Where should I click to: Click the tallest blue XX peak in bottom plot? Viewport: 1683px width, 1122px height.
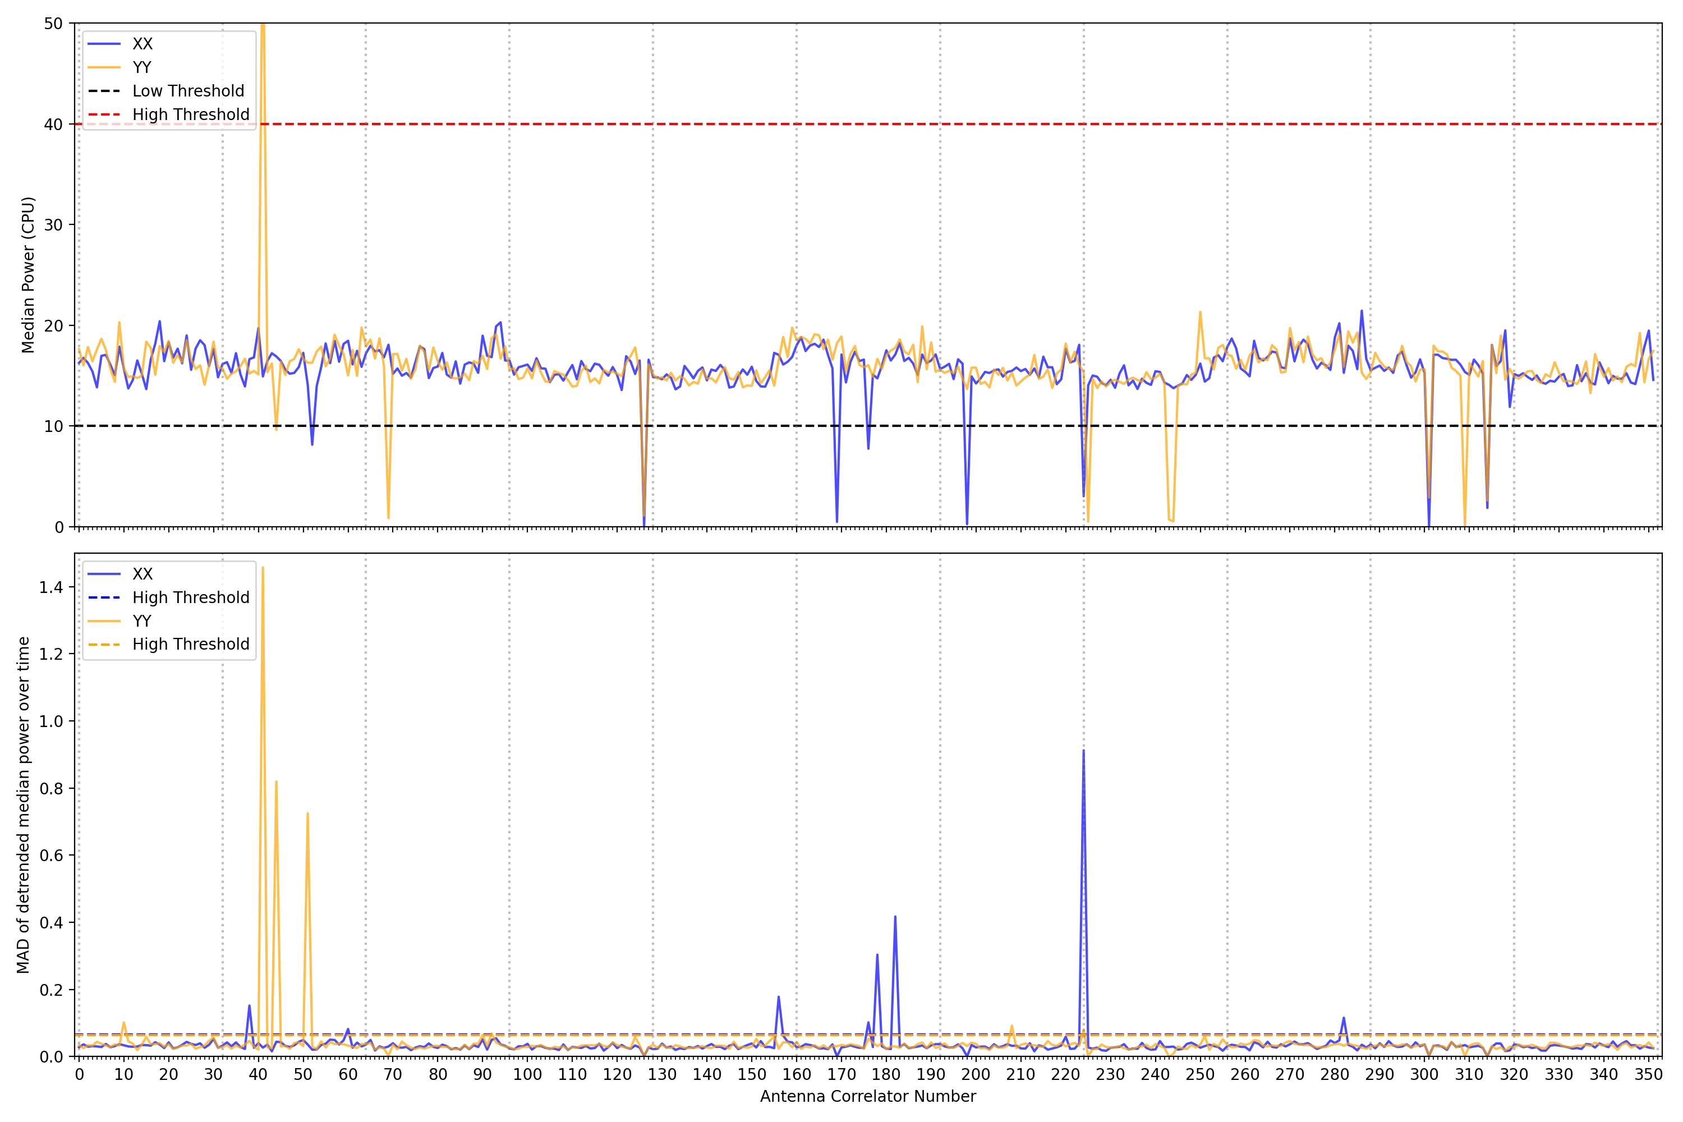click(1083, 751)
